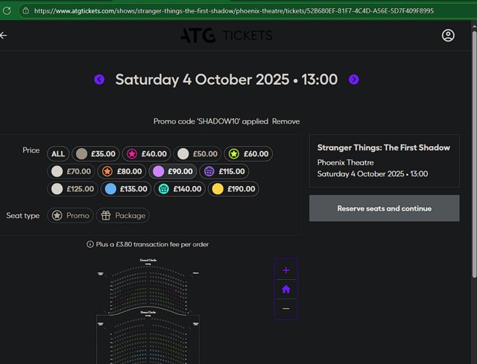Screen dimensions: 477x364
Task: Go to next performance date arrow
Action: point(354,80)
